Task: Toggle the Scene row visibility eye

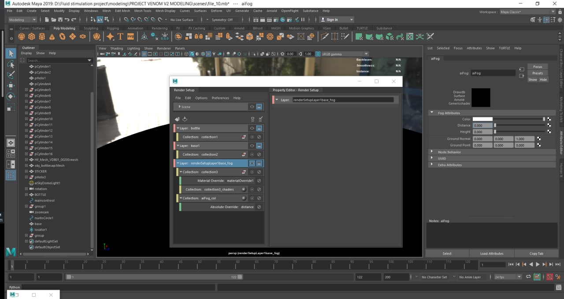Action: coord(252,107)
